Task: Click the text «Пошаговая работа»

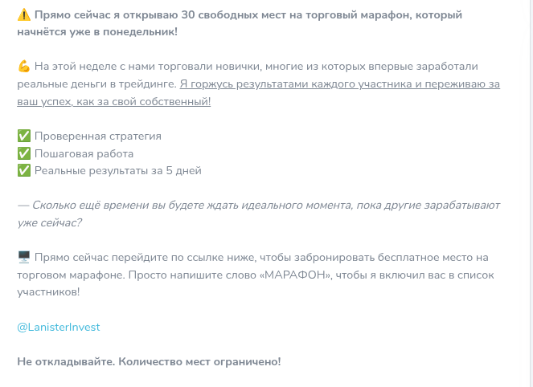Action: 84,153
